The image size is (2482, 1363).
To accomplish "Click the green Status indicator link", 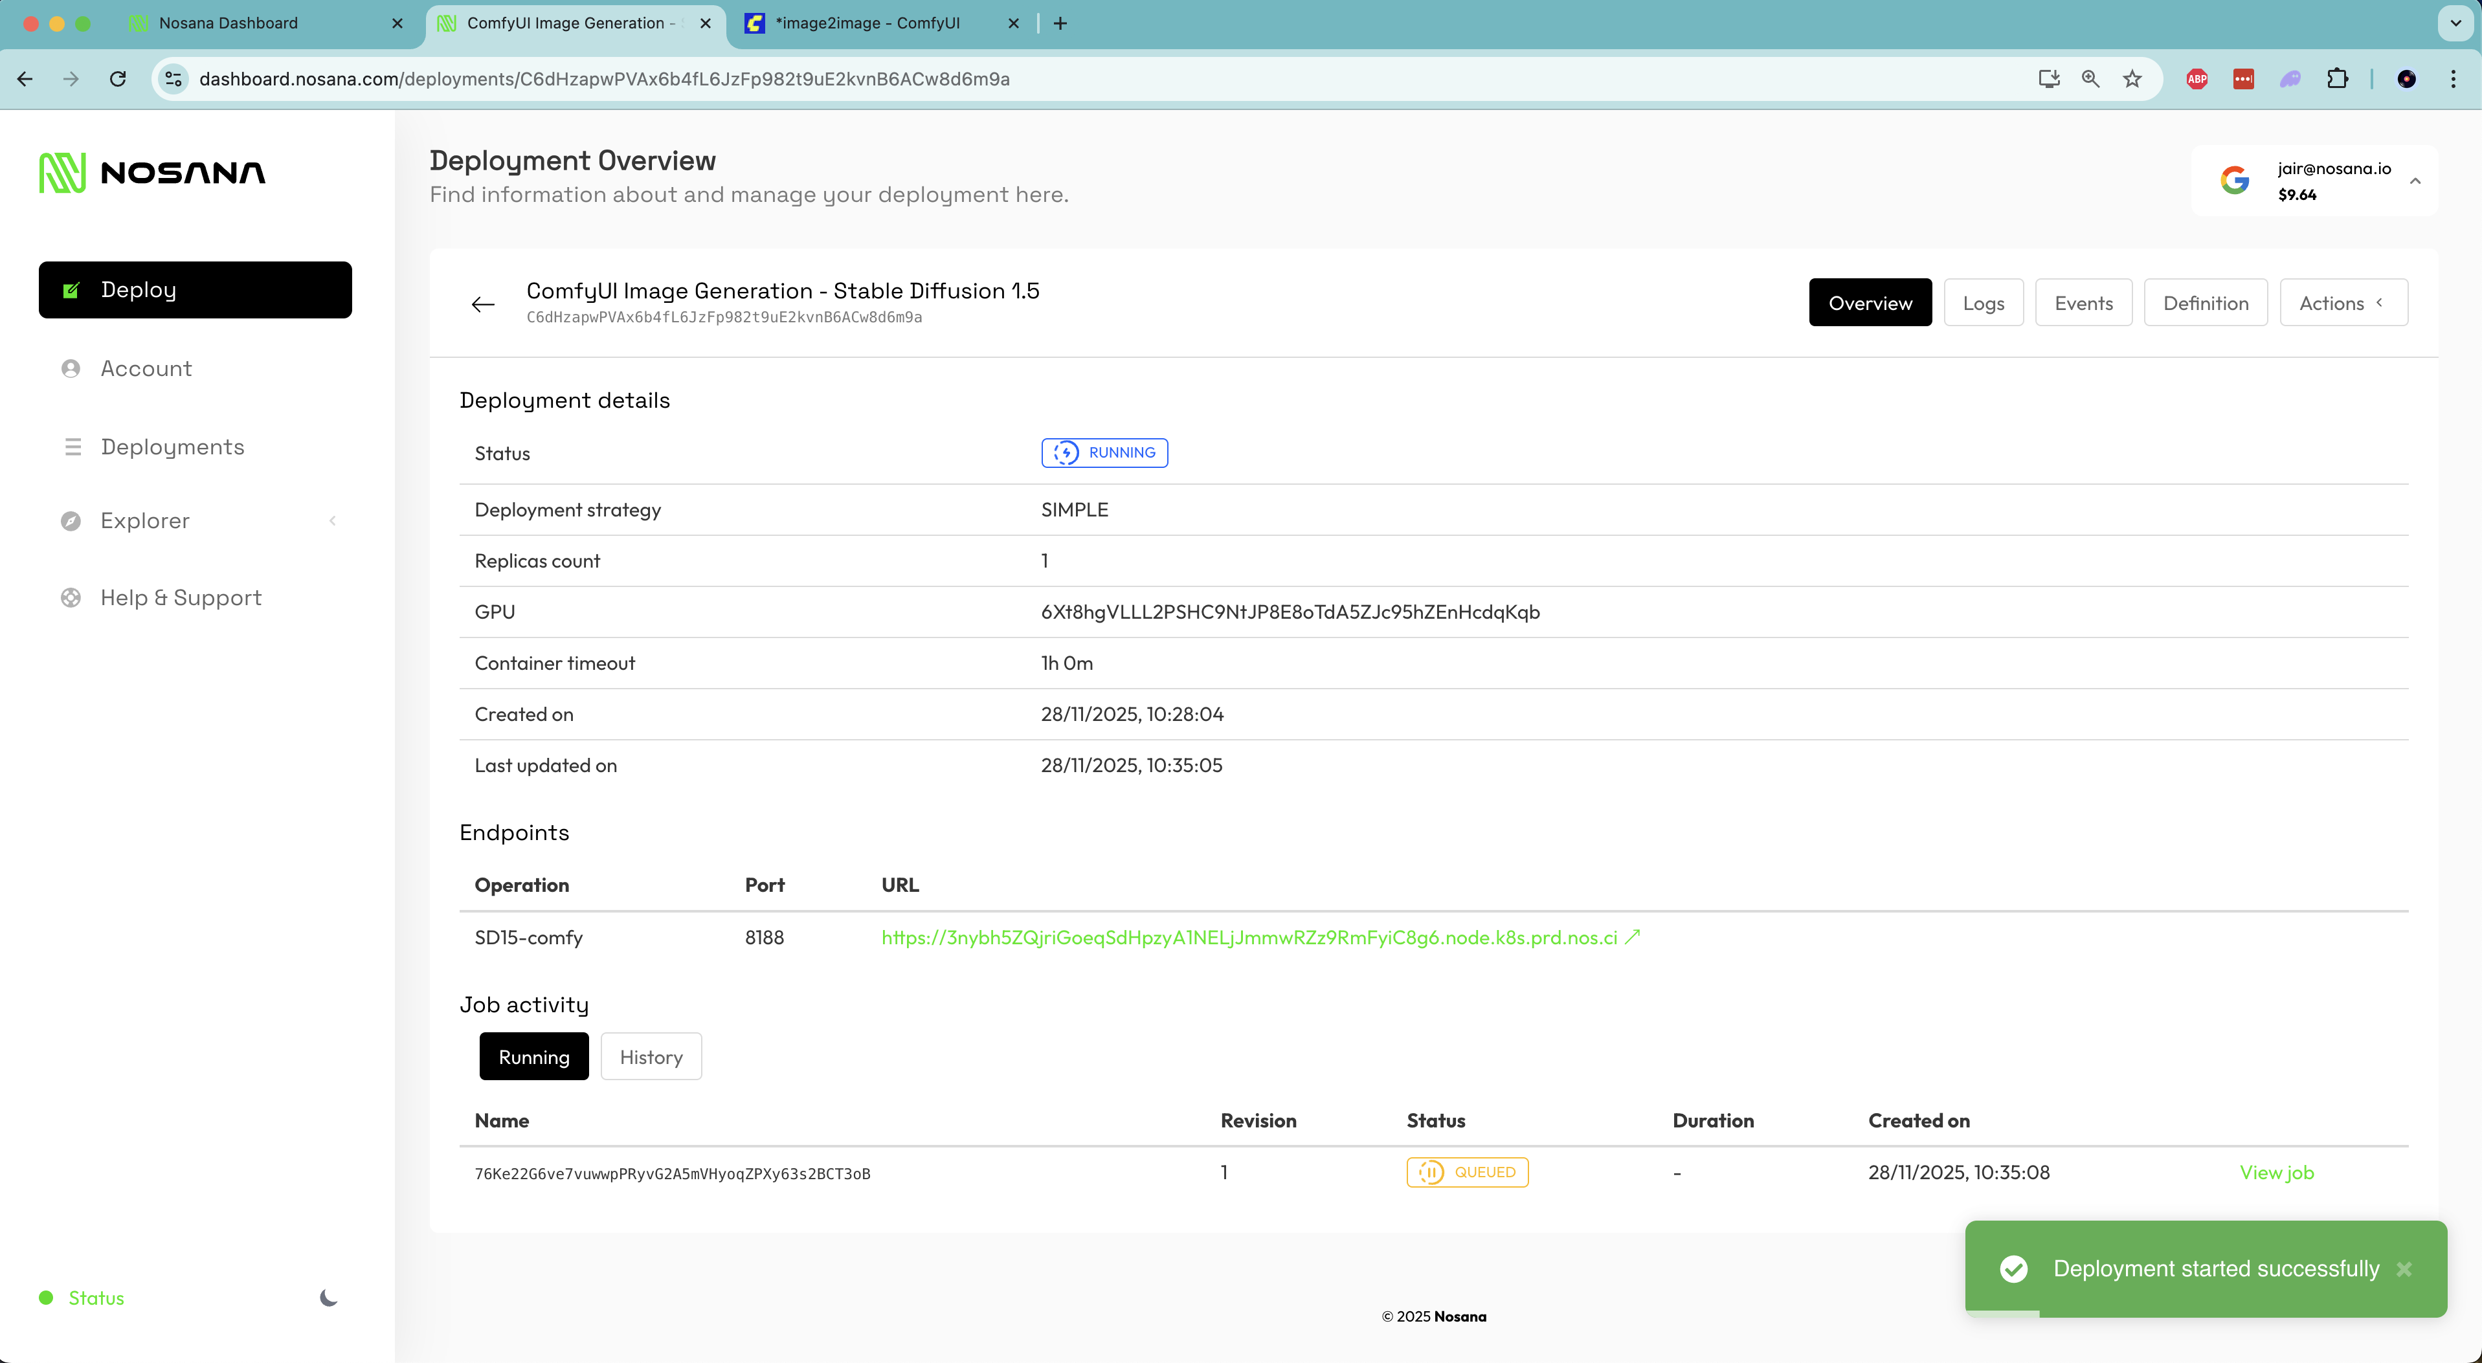I will [95, 1298].
